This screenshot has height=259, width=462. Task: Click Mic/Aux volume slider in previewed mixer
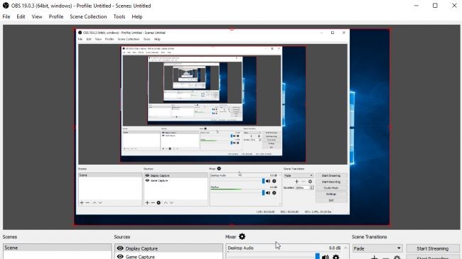point(264,193)
